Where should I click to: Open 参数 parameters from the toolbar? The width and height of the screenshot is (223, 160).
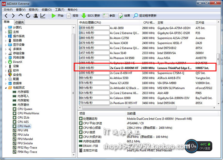(x=109, y=16)
